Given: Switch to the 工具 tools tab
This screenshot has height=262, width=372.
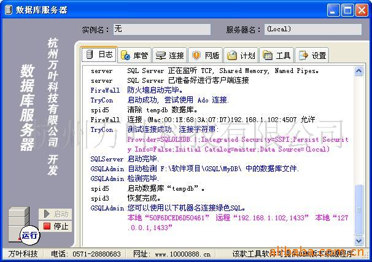Looking at the screenshot, I should 277,55.
